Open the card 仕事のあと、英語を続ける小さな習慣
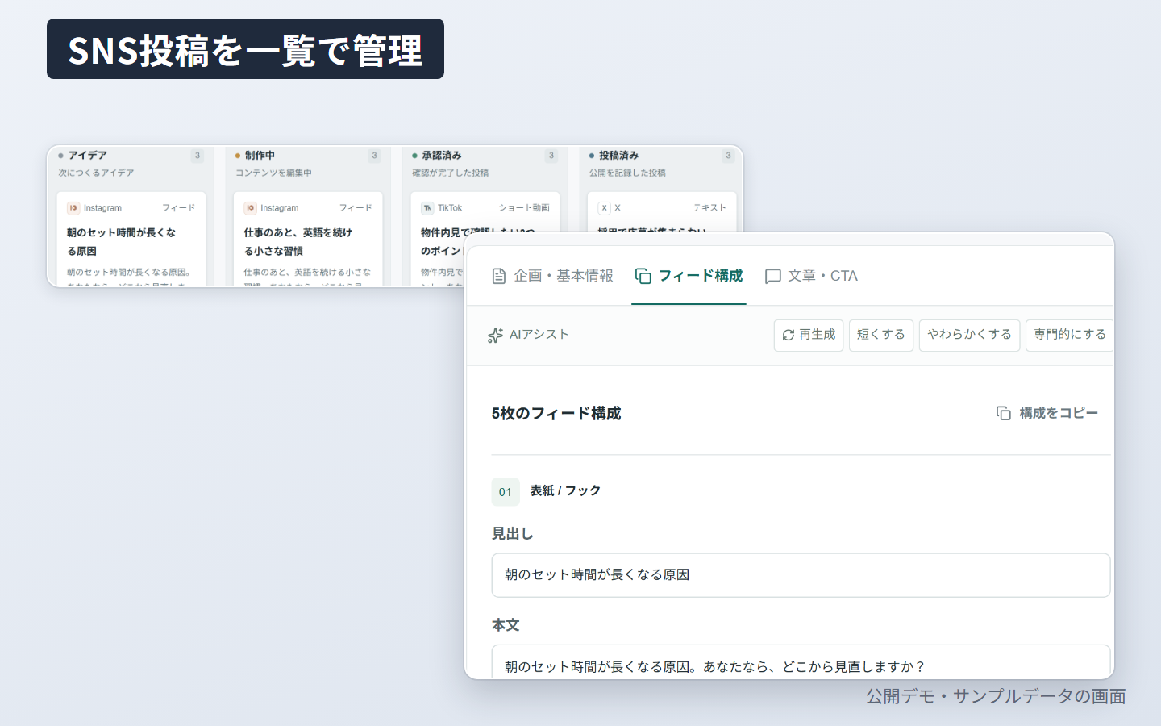1161x726 pixels. [308, 239]
